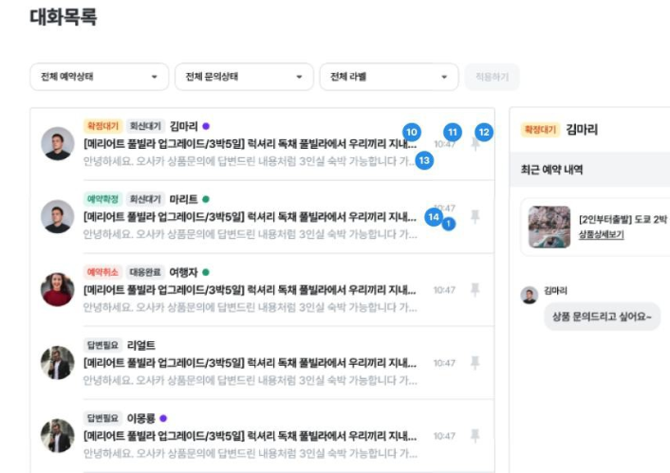Pin the 리얼트 conversation

click(475, 363)
